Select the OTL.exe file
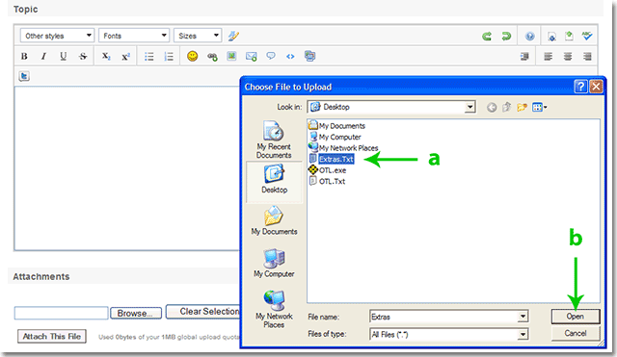 [328, 170]
